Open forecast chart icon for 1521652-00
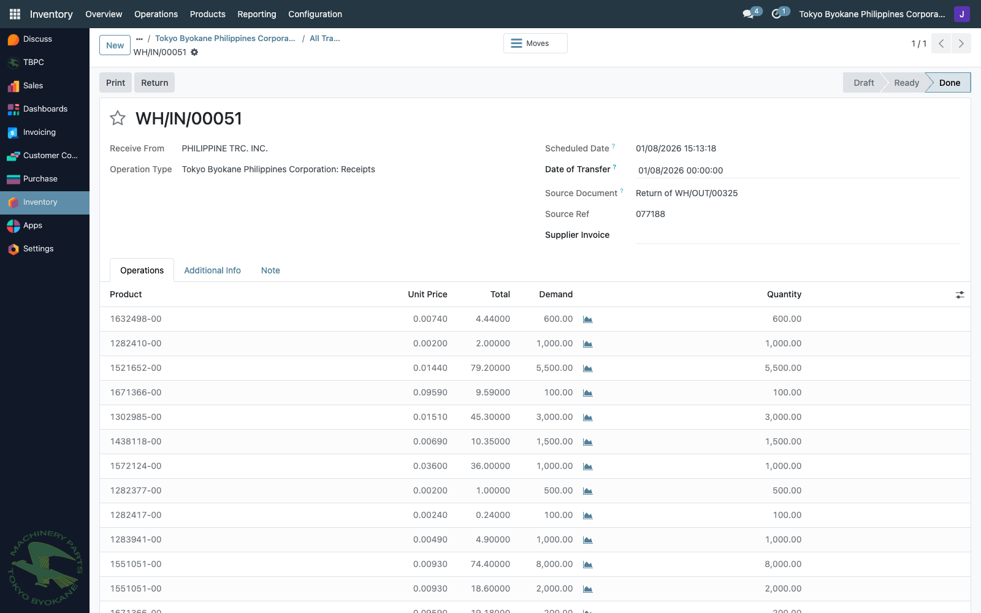The width and height of the screenshot is (981, 613). [587, 368]
